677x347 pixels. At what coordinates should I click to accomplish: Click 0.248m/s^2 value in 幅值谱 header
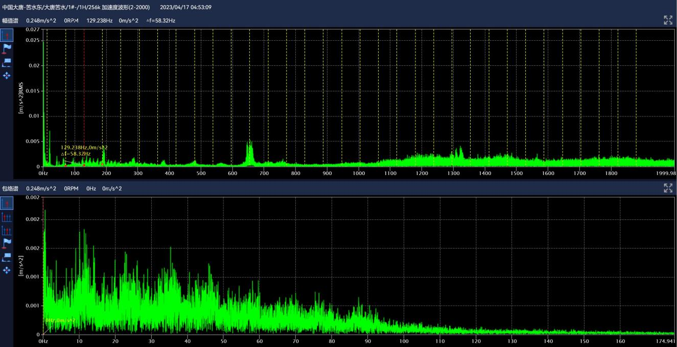[x=41, y=20]
